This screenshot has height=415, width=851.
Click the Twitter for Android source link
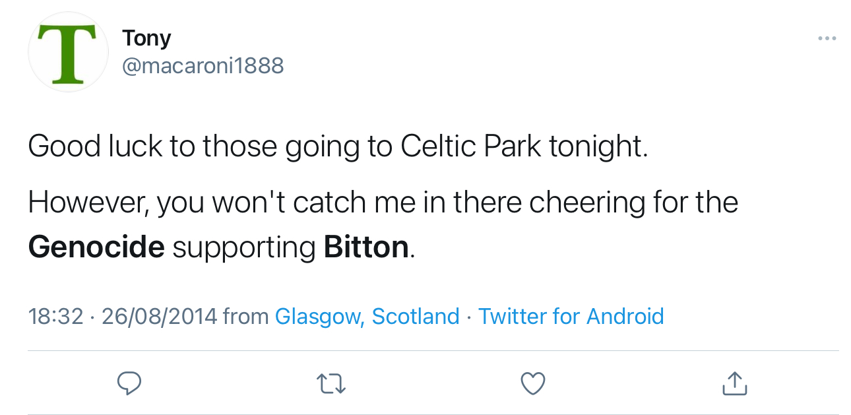coord(571,317)
